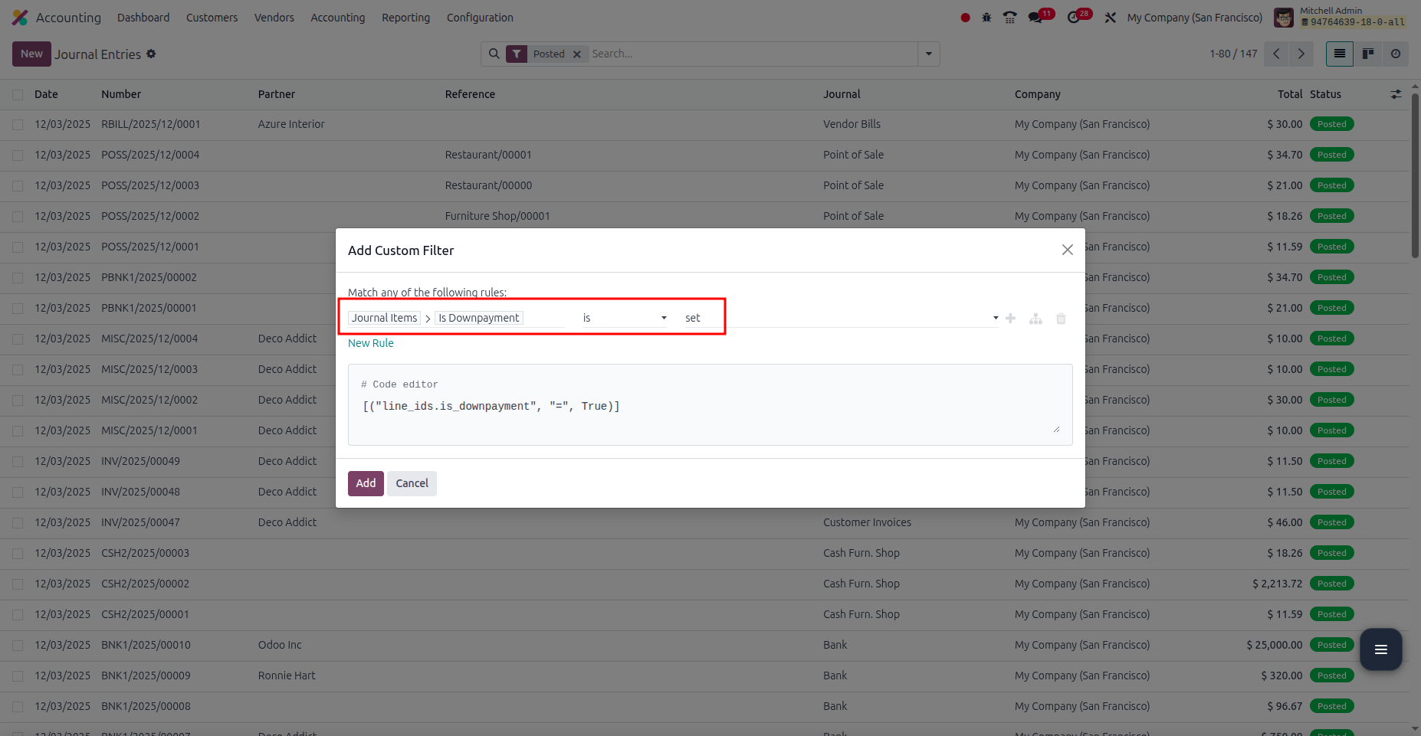Screen dimensions: 1421x736
Task: Click inside the code editor domain text
Action: (491, 406)
